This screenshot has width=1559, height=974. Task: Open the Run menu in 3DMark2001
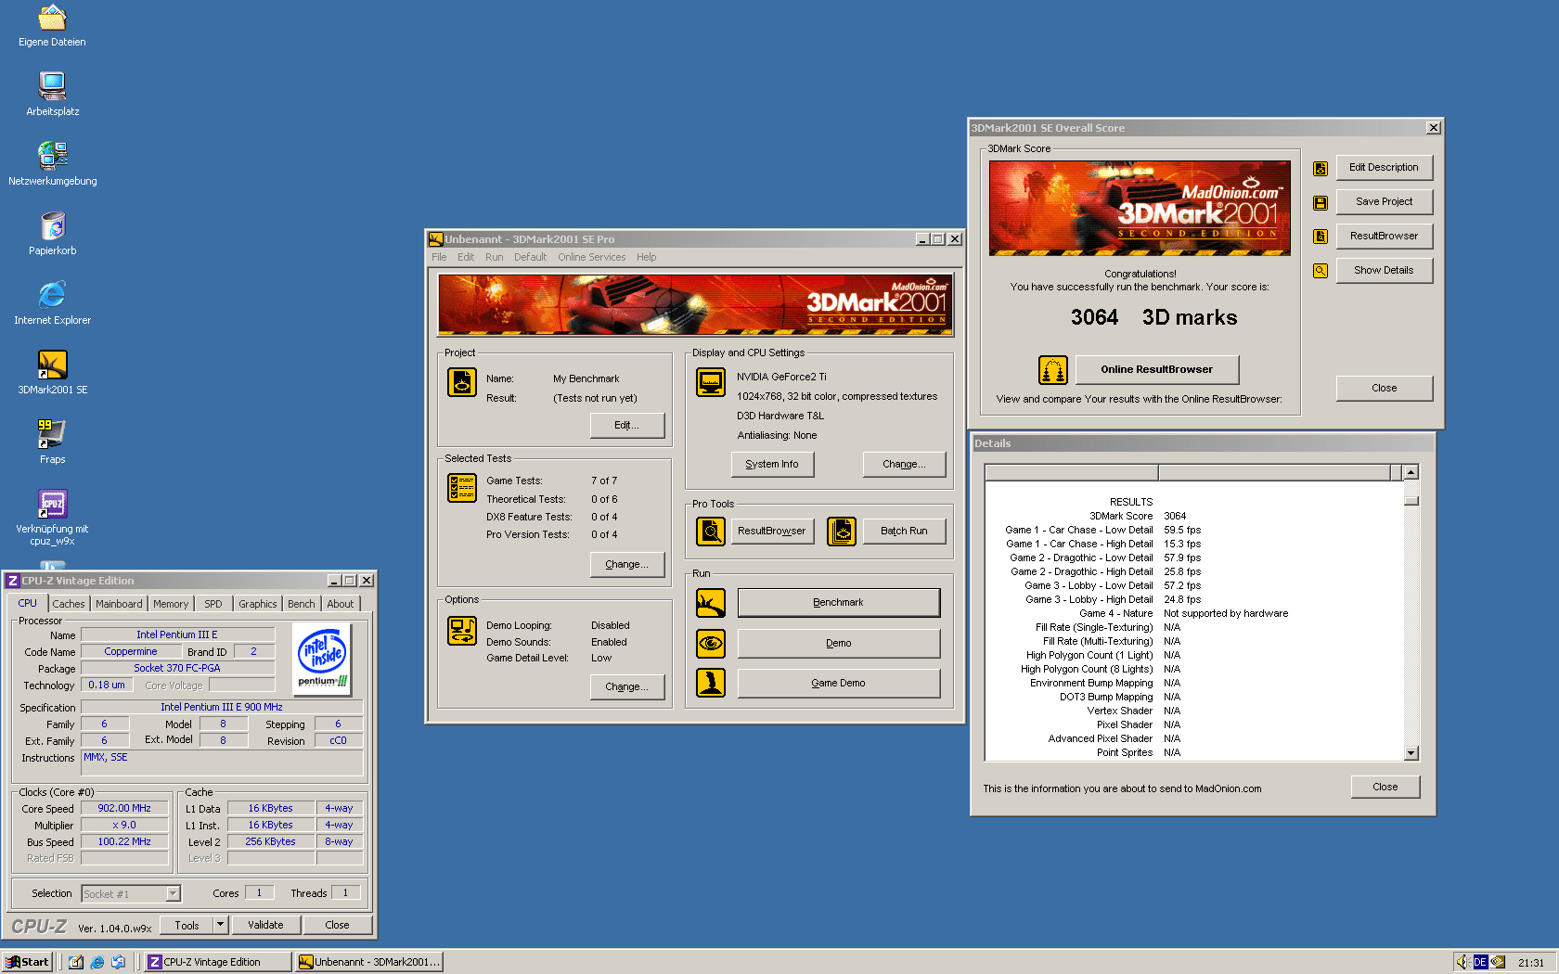tap(495, 258)
